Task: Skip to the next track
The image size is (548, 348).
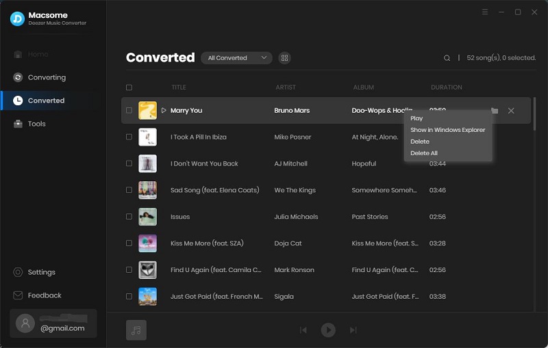Action: (x=353, y=330)
